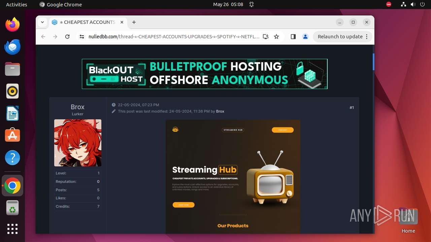Click the red do-not-disturb indicator

click(389, 4)
